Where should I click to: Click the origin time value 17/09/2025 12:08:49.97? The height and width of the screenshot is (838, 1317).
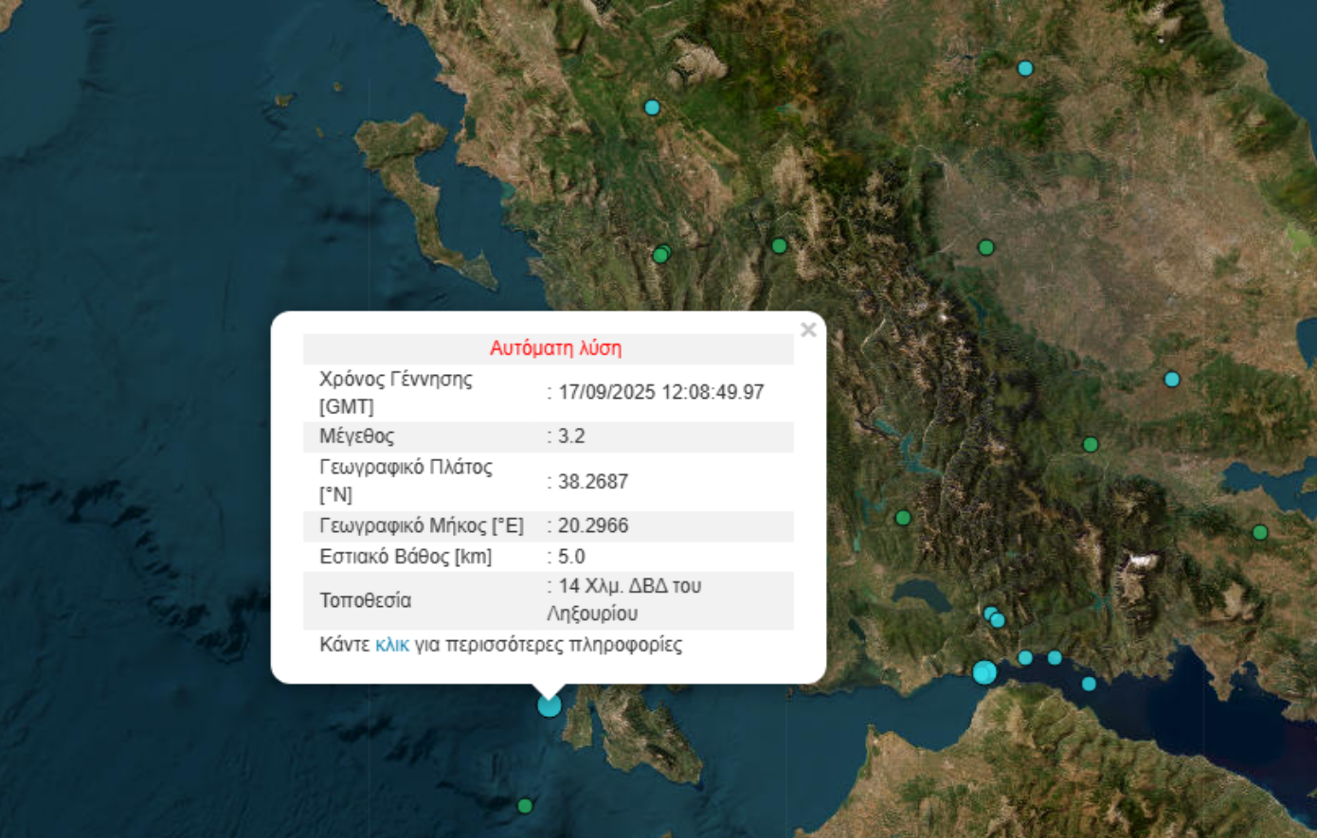660,392
